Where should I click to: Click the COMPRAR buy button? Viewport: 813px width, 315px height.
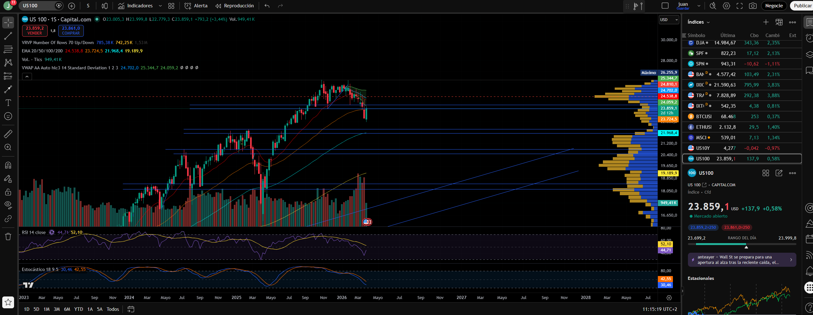click(71, 31)
